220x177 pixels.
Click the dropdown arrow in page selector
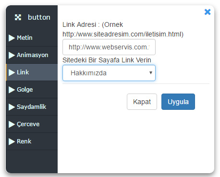pos(151,73)
